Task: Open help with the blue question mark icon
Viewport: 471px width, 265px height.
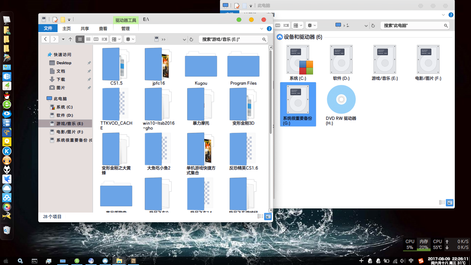Action: coord(269,29)
